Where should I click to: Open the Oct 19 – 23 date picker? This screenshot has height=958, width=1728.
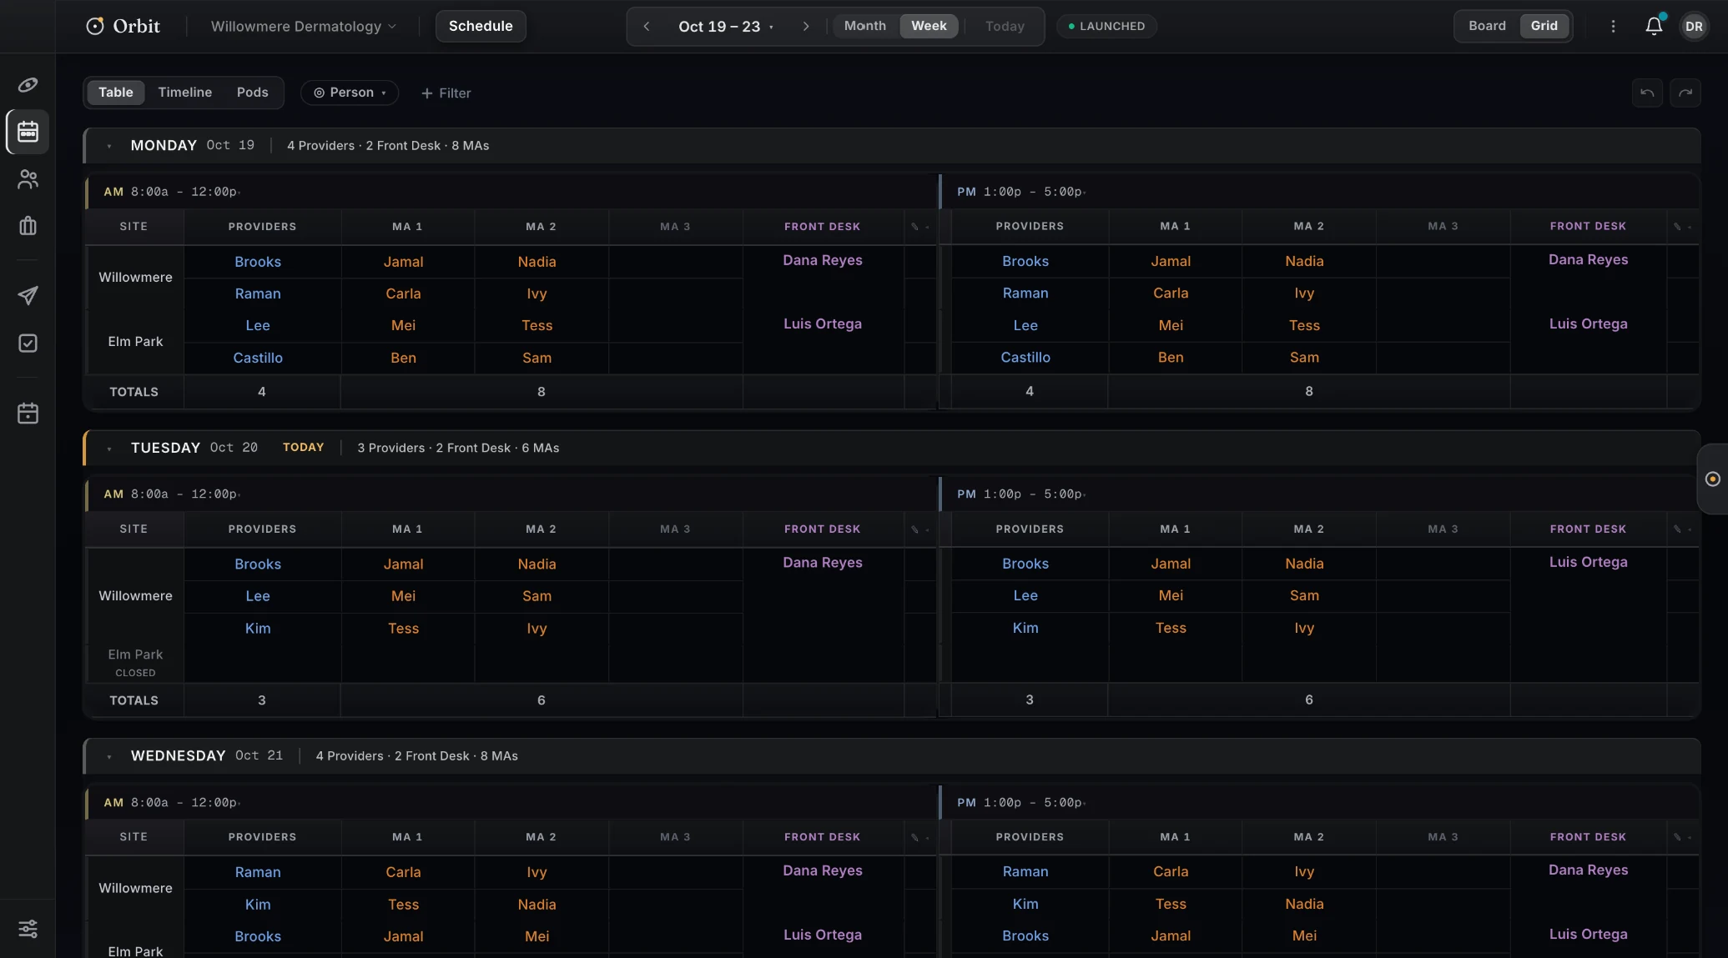pos(725,26)
